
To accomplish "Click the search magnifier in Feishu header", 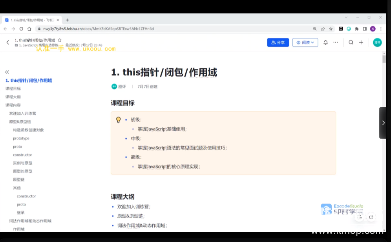I will tap(351, 42).
